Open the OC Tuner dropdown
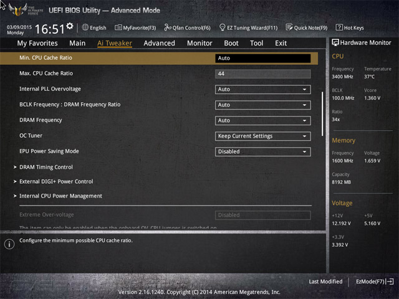Viewport: 399px width, 299px height. point(263,136)
